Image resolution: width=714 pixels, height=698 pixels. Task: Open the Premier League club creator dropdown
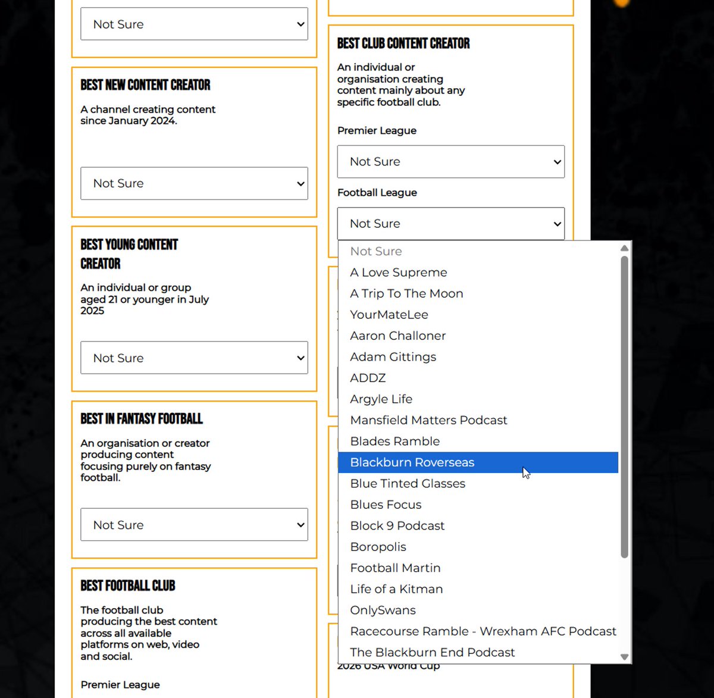(450, 161)
